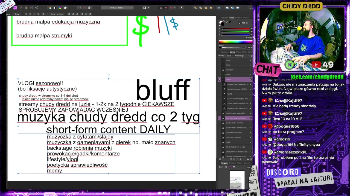Click the Colour panel Opacity slider
This screenshot has height=196, width=350.
click(234, 48)
